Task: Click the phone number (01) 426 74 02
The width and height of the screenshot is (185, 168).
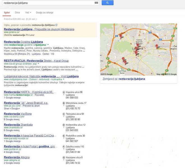Action: click(73, 163)
